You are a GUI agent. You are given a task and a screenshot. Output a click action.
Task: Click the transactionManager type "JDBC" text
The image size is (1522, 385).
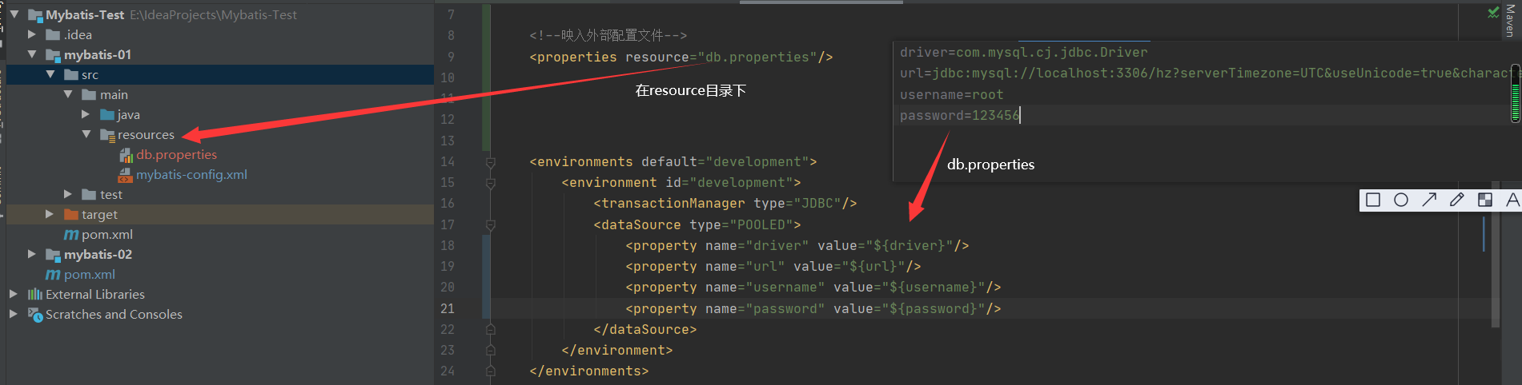817,204
